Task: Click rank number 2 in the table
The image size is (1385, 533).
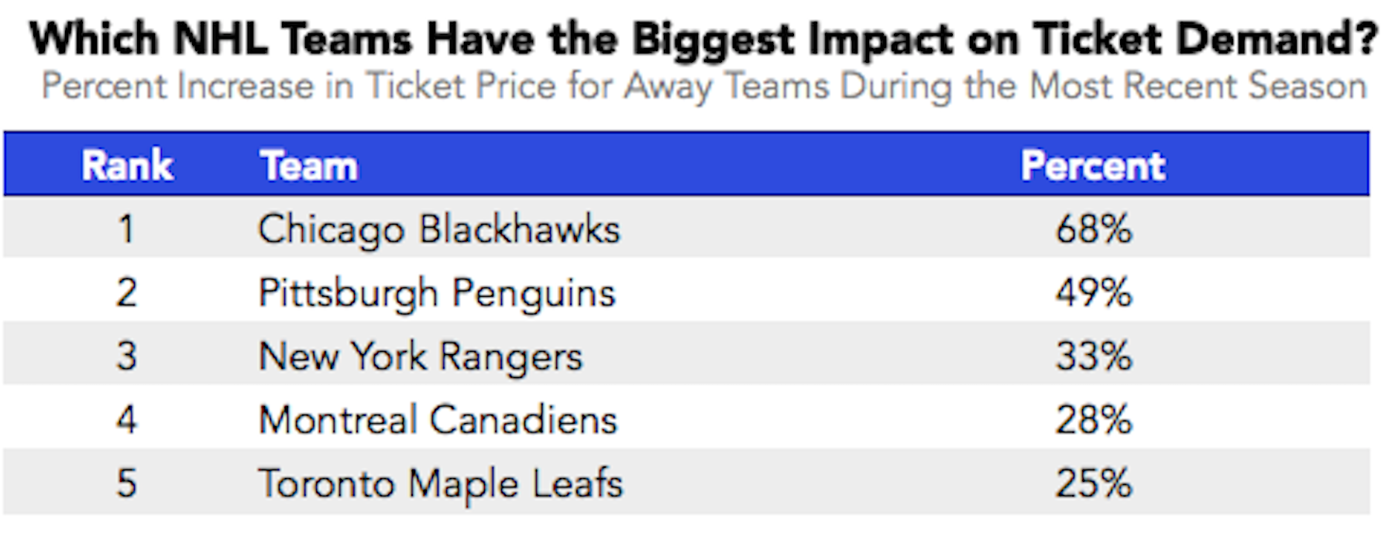Action: pos(126,293)
